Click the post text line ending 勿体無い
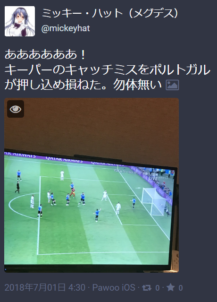217x302 pixels. click(x=83, y=85)
